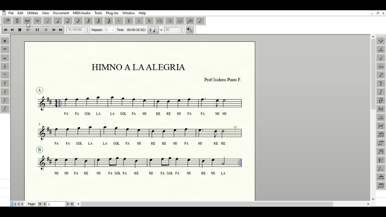
Task: Pause the playback
Action: (37, 30)
